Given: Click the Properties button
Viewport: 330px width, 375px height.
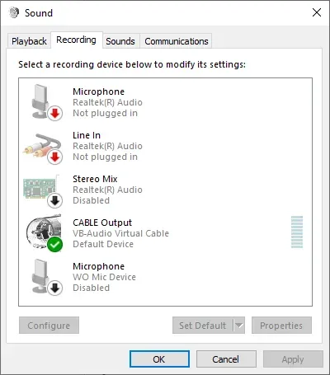Looking at the screenshot, I should coord(281,326).
